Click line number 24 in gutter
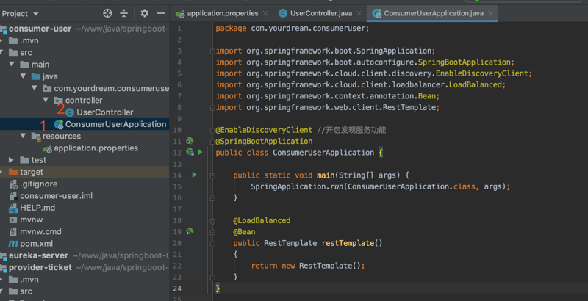Screen dimensions: 588x301 [177, 289]
